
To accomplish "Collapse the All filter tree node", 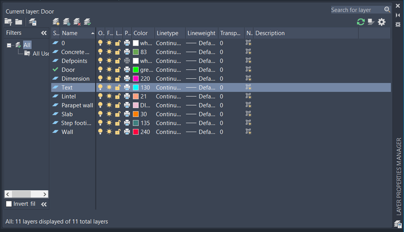I will pyautogui.click(x=9, y=45).
